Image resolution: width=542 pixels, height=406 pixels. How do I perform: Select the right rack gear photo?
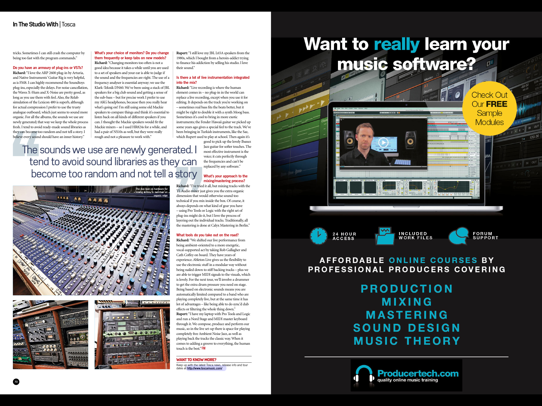(x=132, y=335)
